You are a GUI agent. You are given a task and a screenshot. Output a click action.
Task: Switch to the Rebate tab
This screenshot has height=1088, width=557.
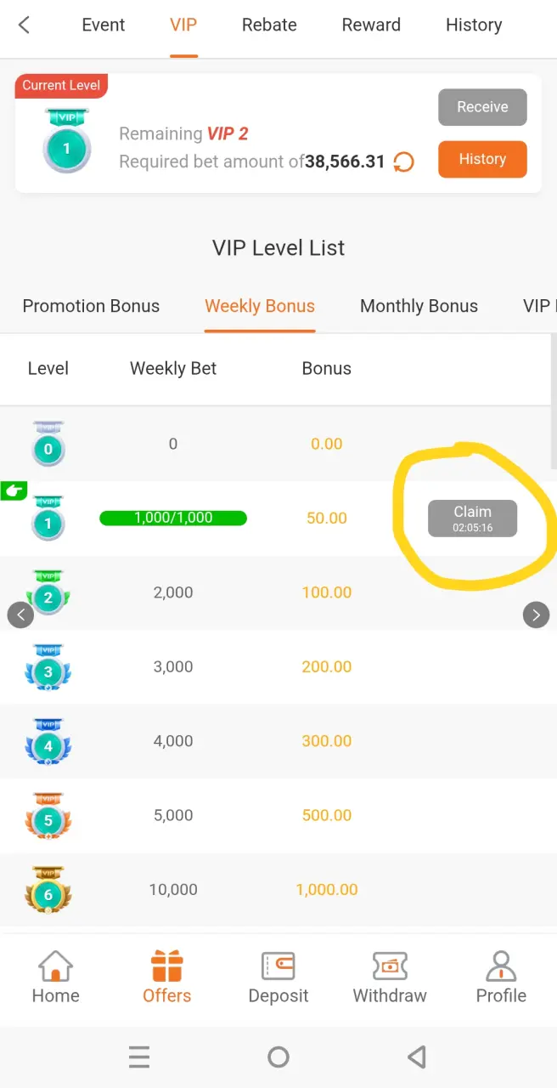[x=269, y=25]
